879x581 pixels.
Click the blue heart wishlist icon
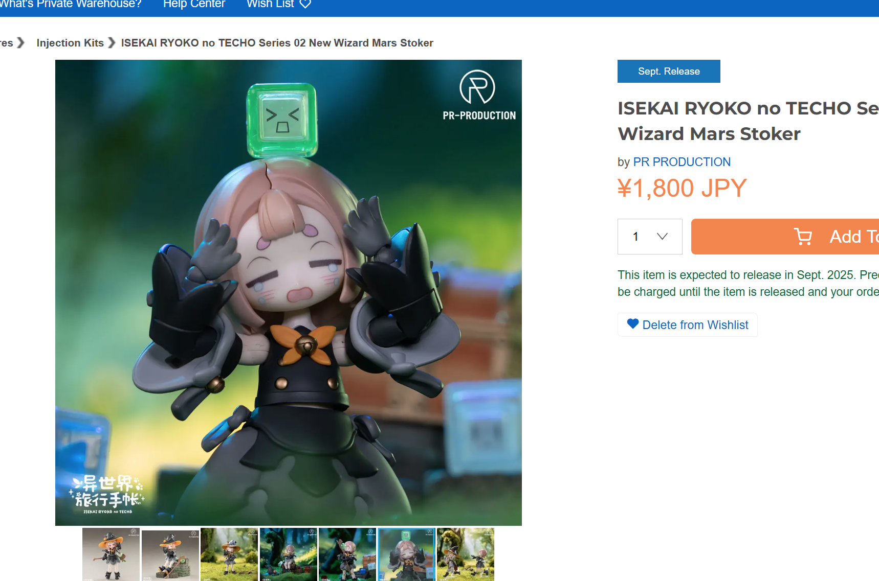pos(633,324)
